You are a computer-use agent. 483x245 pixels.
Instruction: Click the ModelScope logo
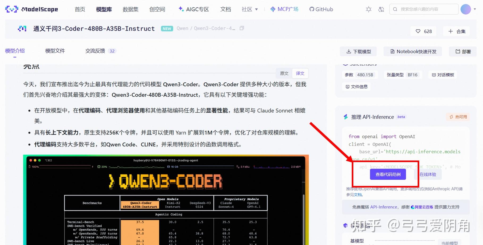[x=32, y=9]
